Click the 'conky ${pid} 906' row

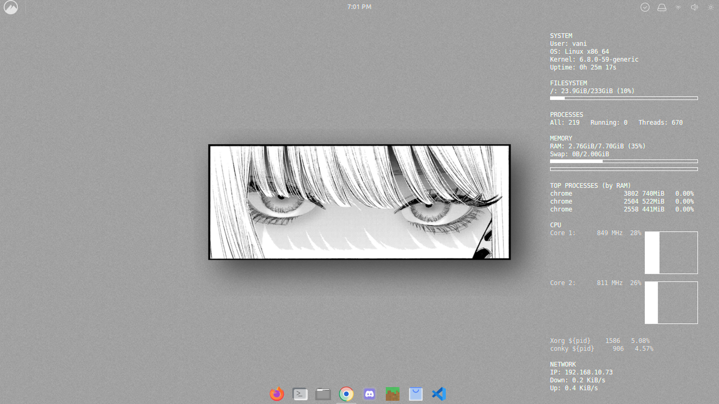(602, 348)
